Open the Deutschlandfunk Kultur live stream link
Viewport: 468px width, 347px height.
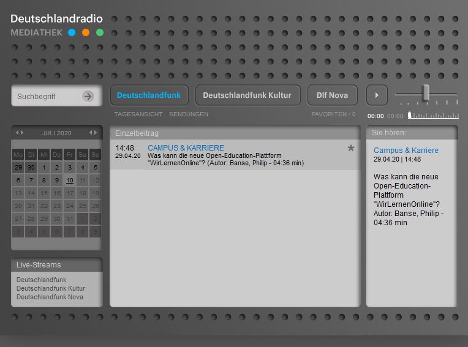(51, 288)
